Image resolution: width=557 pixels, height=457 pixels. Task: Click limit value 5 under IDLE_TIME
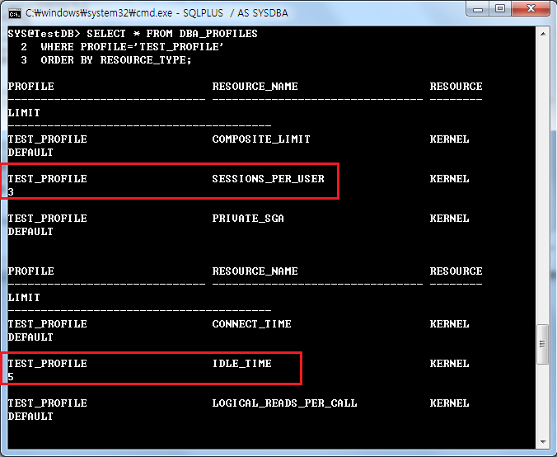(x=11, y=376)
